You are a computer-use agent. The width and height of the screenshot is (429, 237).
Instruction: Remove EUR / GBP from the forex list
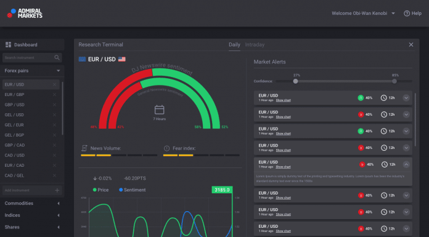click(x=54, y=95)
